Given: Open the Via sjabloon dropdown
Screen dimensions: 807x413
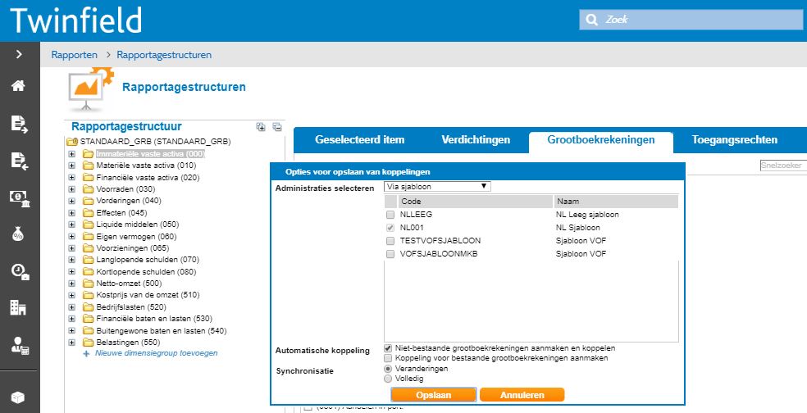Looking at the screenshot, I should 438,187.
